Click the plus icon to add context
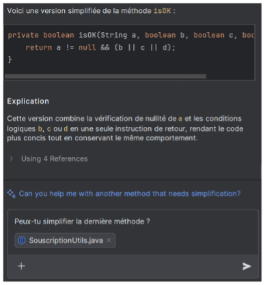 point(21,266)
